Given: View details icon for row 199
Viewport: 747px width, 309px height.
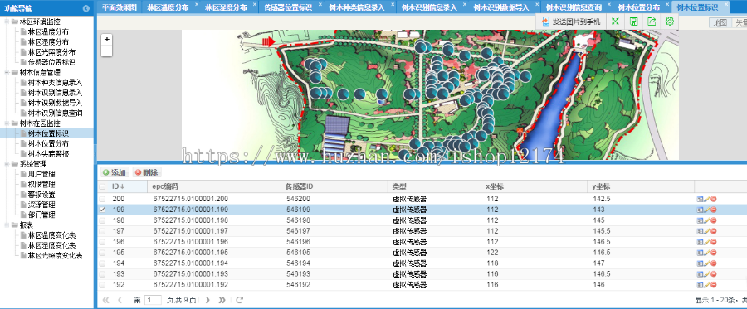Looking at the screenshot, I should tap(700, 210).
